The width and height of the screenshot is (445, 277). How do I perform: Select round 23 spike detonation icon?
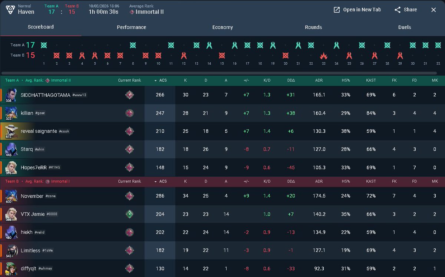[x=324, y=56]
